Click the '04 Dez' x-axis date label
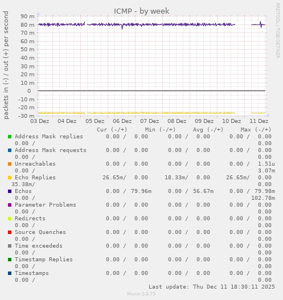Viewport: 283px width, 300px height. click(67, 121)
